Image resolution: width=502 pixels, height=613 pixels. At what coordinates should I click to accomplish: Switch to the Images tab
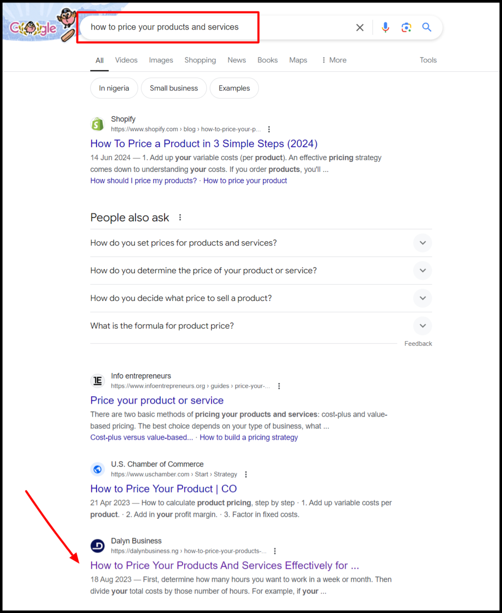click(x=161, y=60)
